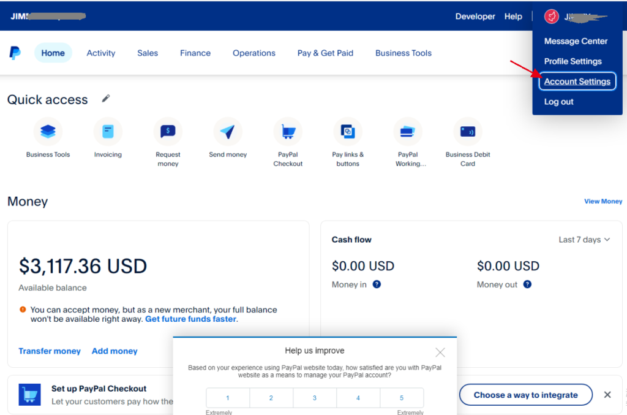
Task: Edit Quick access with pencil icon
Action: pyautogui.click(x=106, y=99)
